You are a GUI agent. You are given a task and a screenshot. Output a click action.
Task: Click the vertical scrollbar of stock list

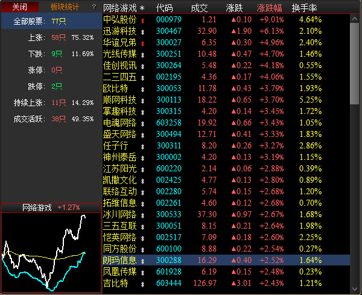coord(355,151)
